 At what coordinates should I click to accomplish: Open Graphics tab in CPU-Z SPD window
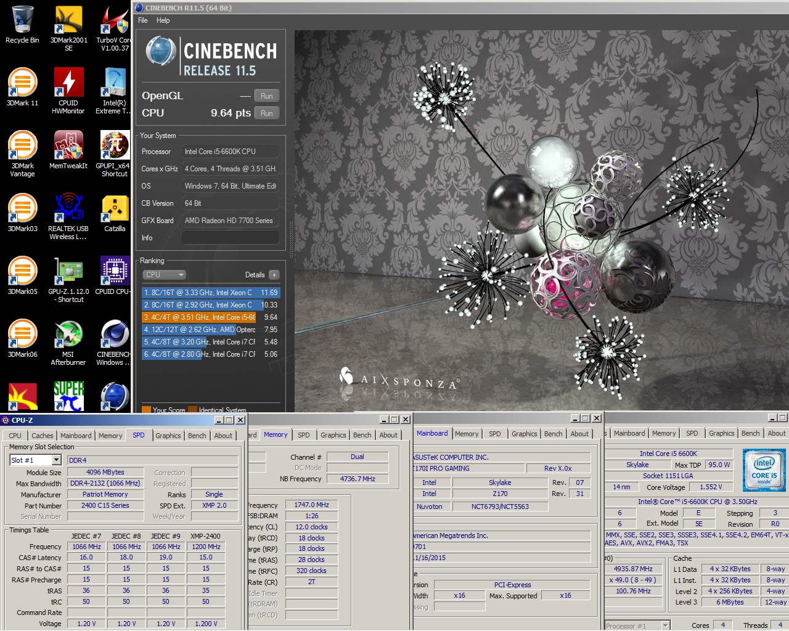[x=168, y=436]
